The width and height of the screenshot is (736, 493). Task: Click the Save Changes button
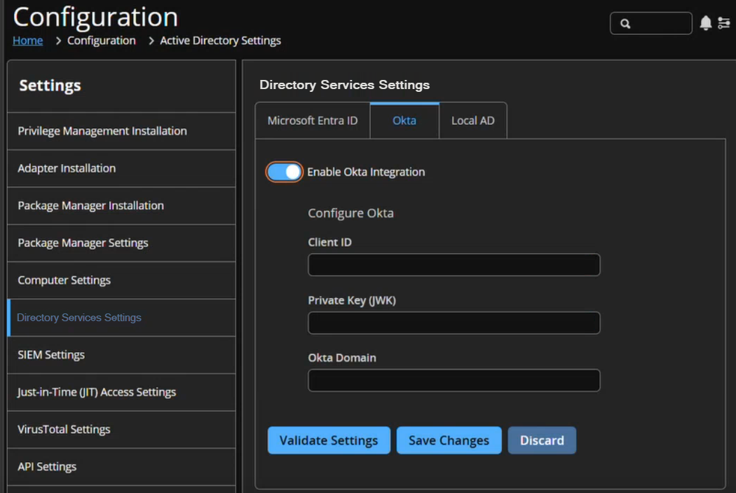tap(449, 440)
